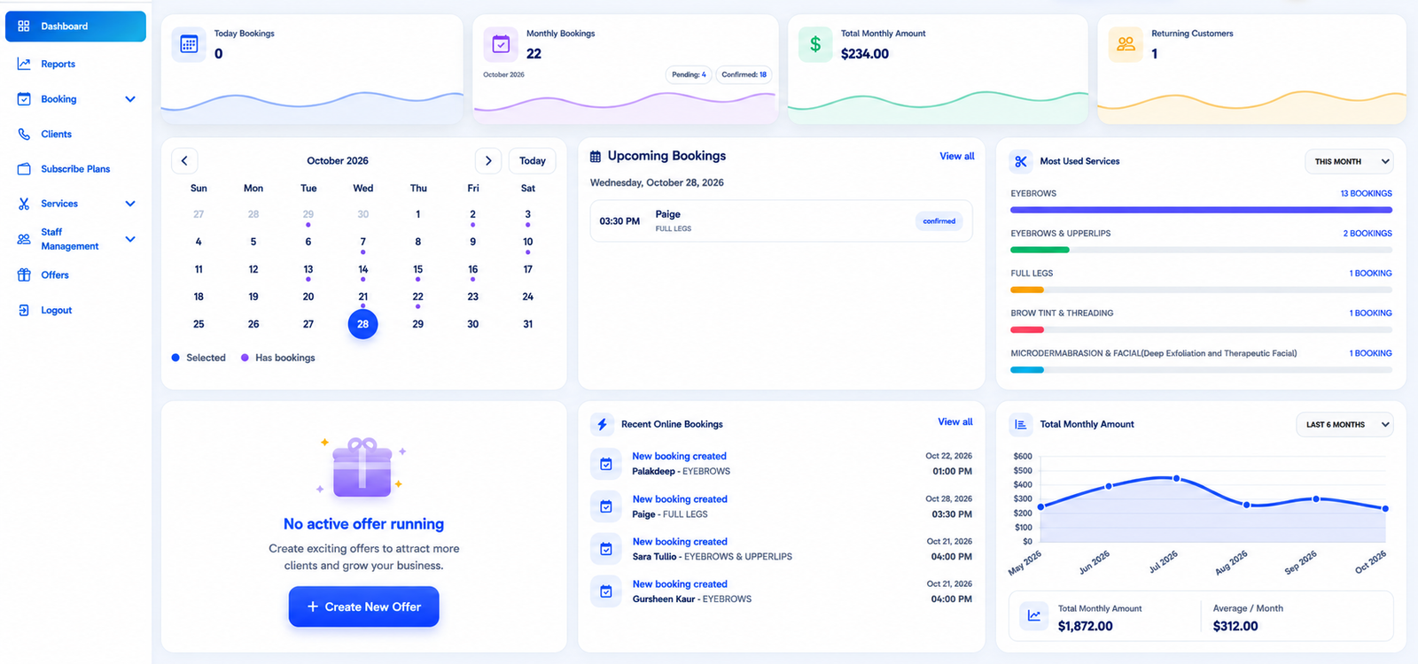
Task: Click View all in Recent Online Bookings
Action: coord(955,421)
